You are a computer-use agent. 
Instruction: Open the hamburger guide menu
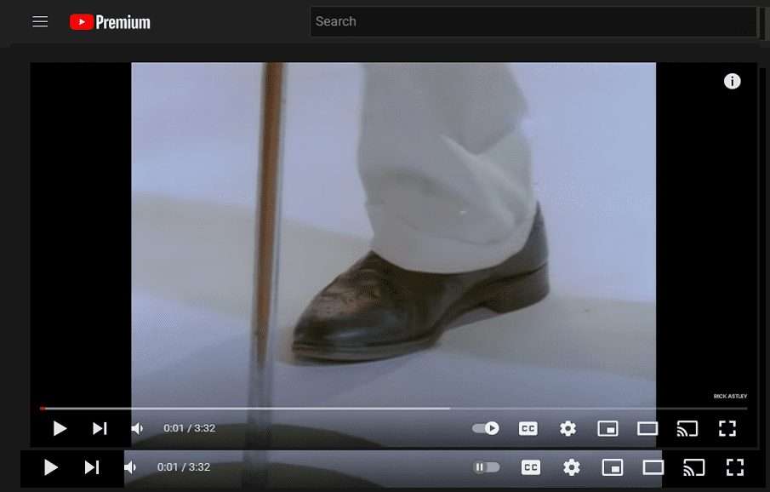(x=40, y=21)
